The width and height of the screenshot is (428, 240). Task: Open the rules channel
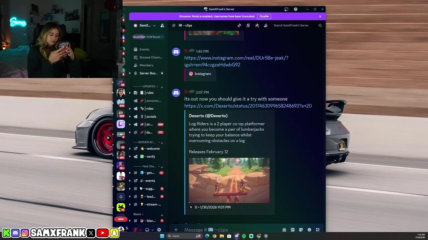click(148, 93)
